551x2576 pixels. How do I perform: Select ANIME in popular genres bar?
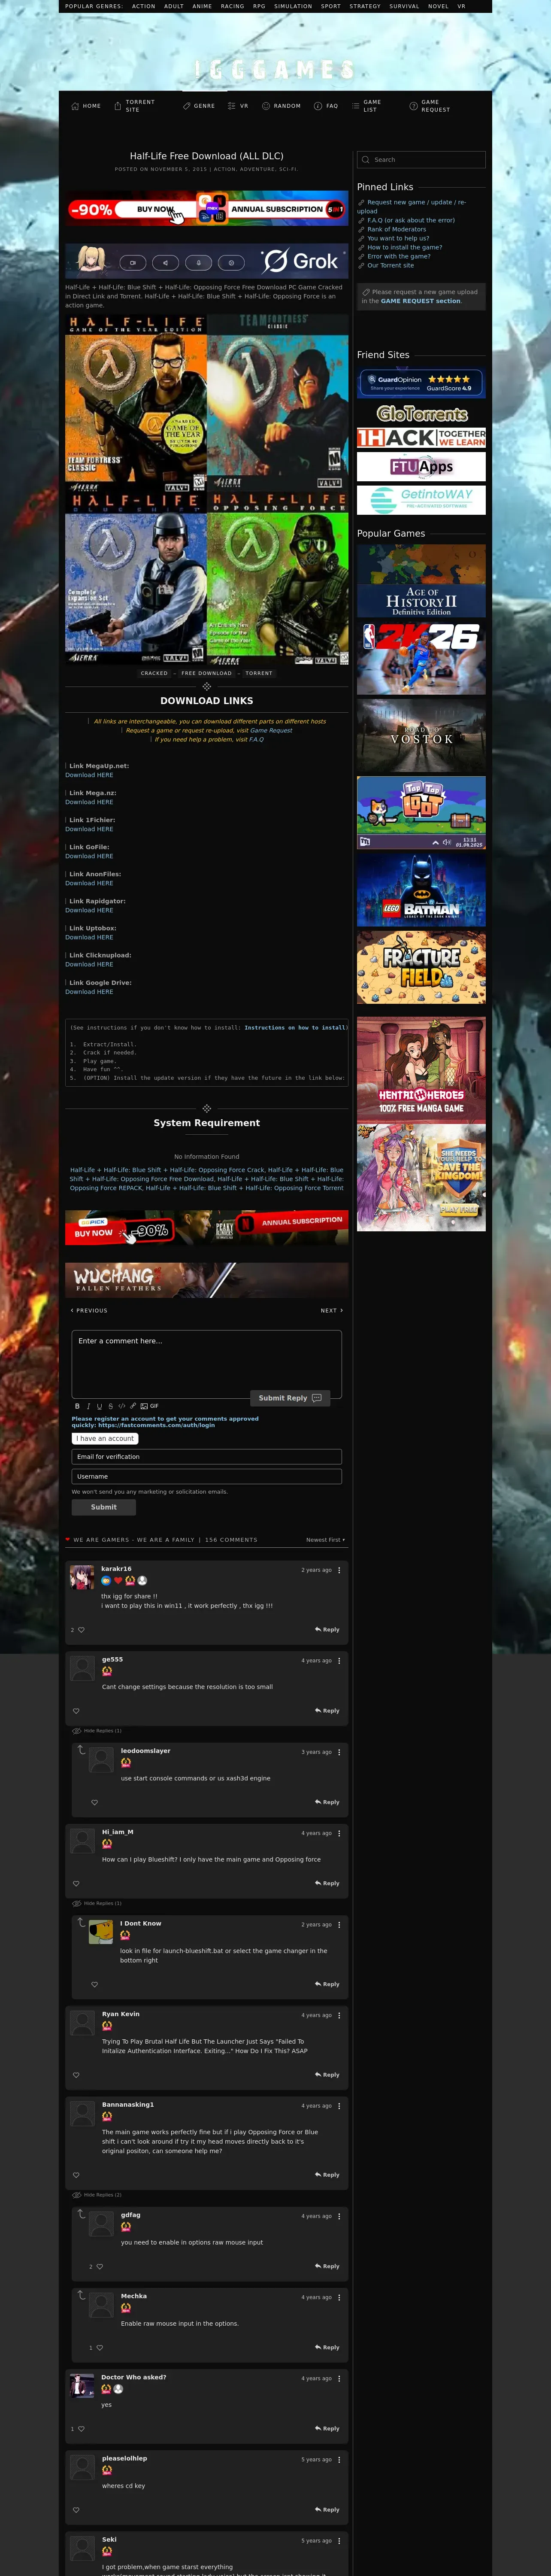[202, 6]
